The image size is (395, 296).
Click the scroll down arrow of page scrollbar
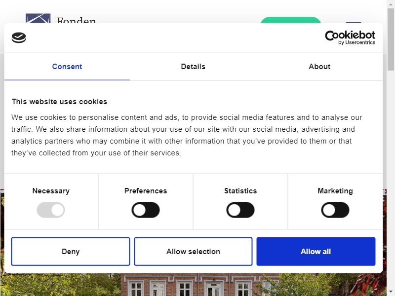391,292
